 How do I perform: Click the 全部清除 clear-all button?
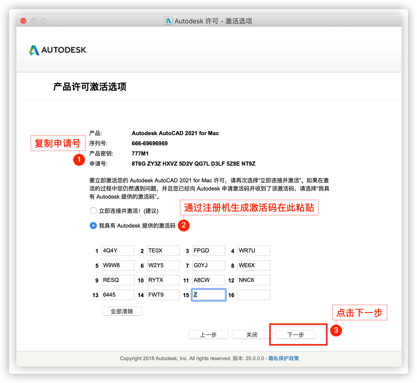coord(122,311)
